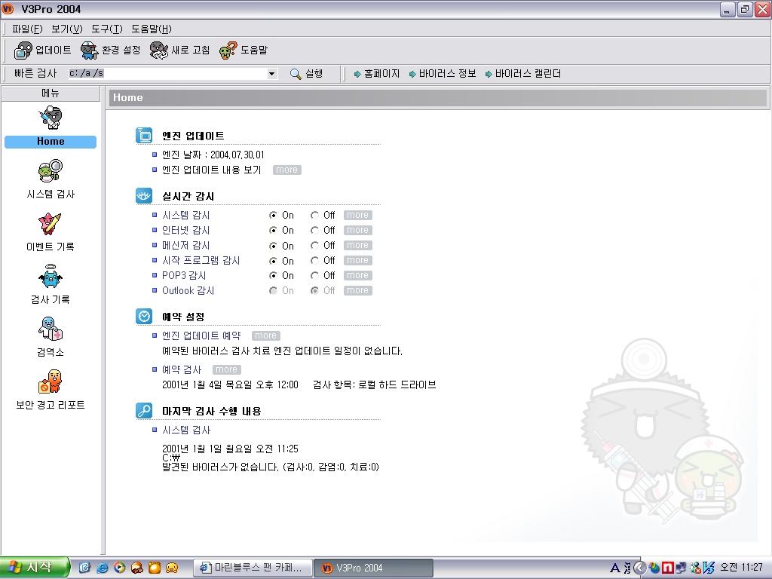This screenshot has height=579, width=772.
Task: Open the 바이러스 정보 link
Action: (x=442, y=74)
